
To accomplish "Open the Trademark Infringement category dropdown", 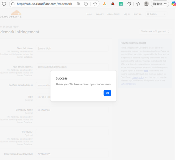I will click(155, 31).
